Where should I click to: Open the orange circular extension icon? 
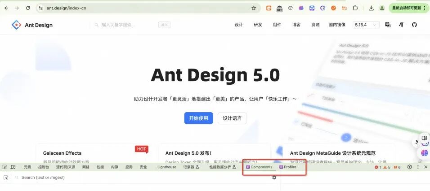pos(333,8)
